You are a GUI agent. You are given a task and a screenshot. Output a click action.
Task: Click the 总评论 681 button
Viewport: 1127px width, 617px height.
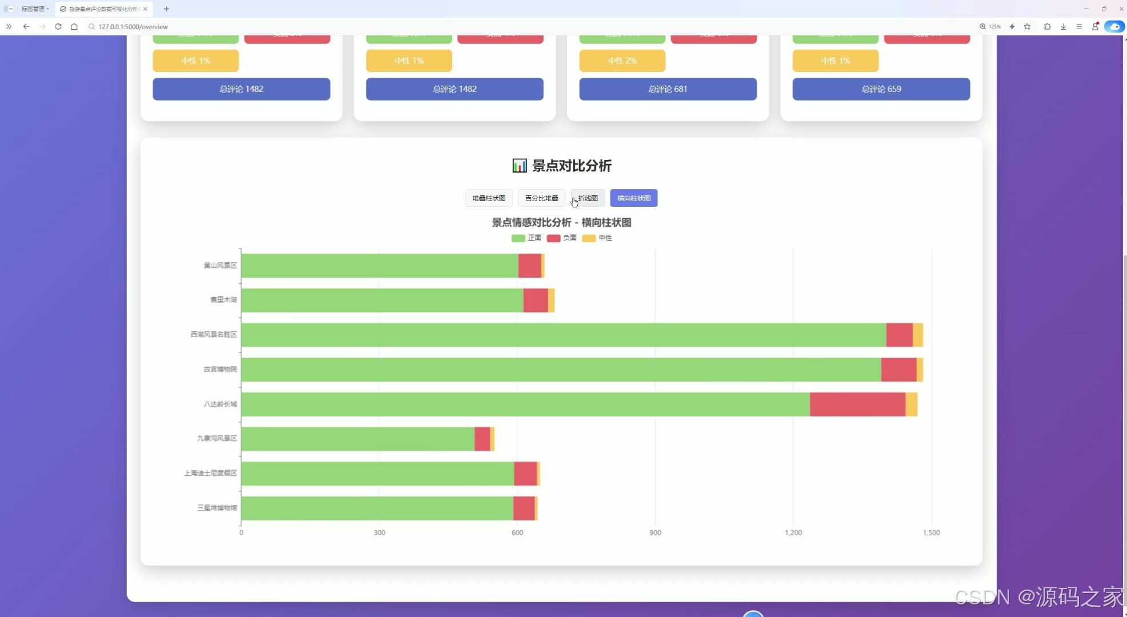tap(668, 89)
